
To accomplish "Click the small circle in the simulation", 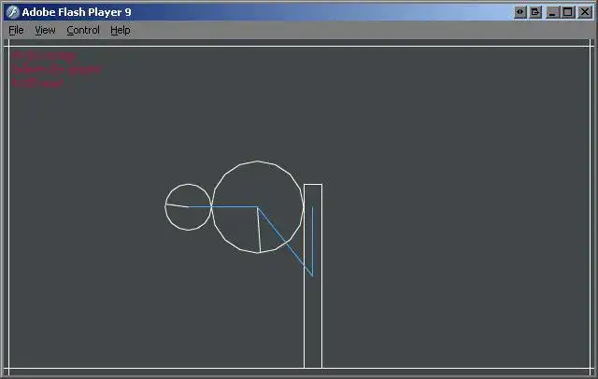I will 189,207.
